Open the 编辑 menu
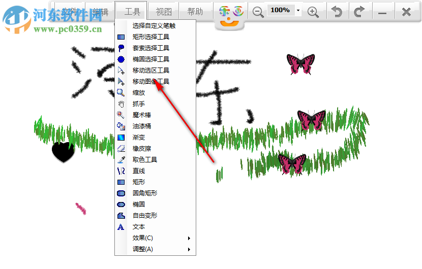The image size is (422, 269). [x=100, y=12]
